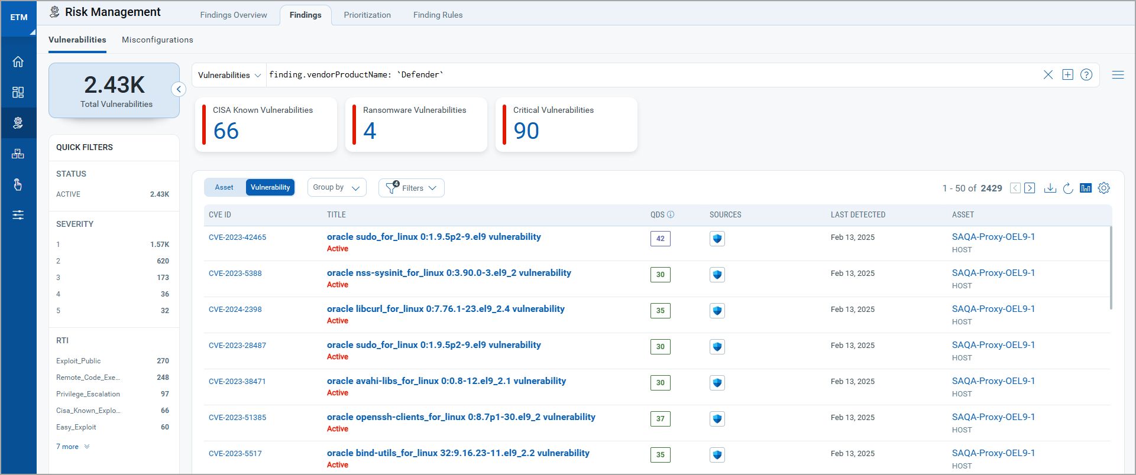This screenshot has height=475, width=1136.
Task: Switch to the Prioritization tab
Action: pyautogui.click(x=367, y=15)
